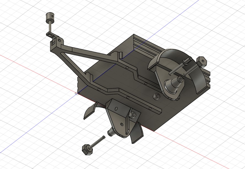Image resolution: width=245 pixels, height=169 pixels.
Task: Pick the curved blade right of lower bracket
Action: pyautogui.click(x=137, y=133)
